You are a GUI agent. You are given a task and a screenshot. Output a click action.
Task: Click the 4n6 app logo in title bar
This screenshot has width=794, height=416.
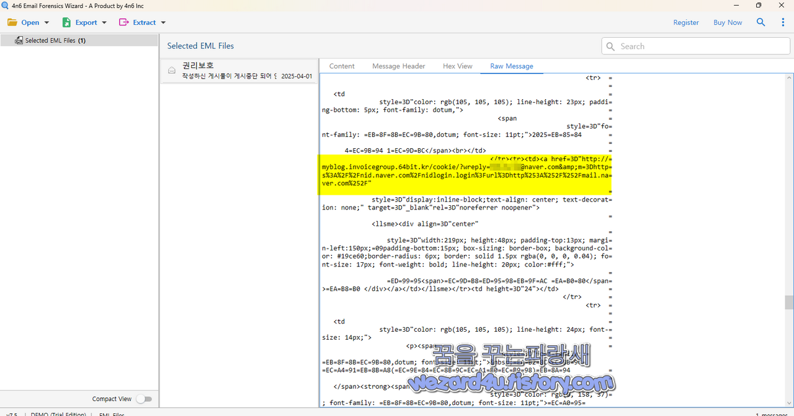coord(6,6)
